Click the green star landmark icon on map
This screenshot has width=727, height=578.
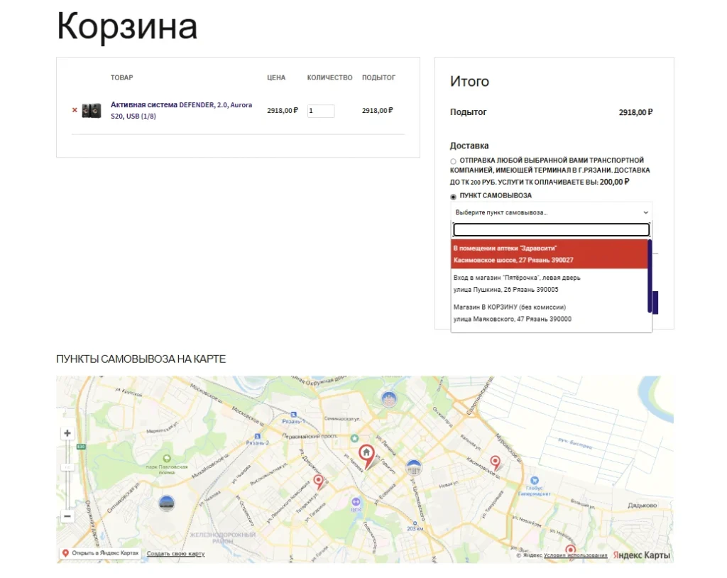pyautogui.click(x=355, y=438)
